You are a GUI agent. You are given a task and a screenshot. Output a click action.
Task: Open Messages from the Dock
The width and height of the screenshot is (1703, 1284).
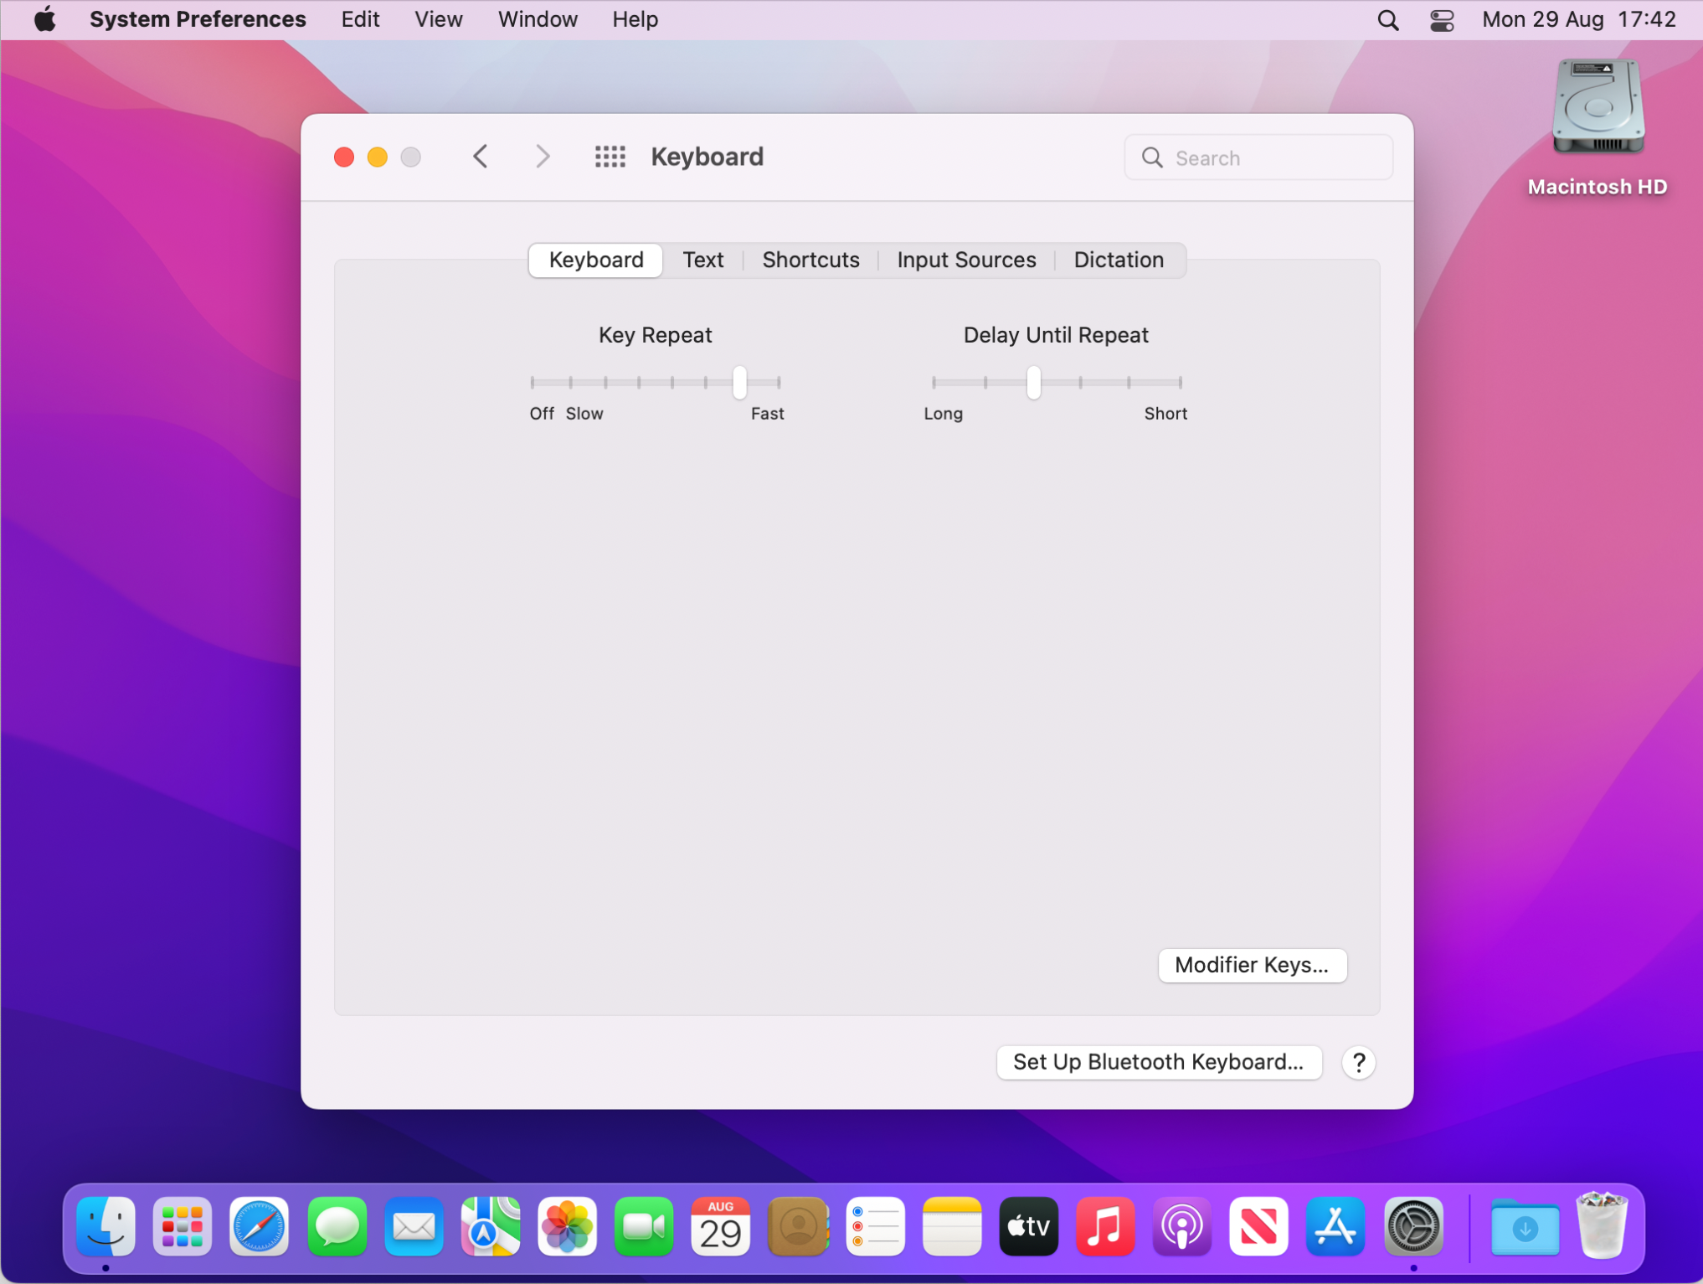pos(337,1226)
